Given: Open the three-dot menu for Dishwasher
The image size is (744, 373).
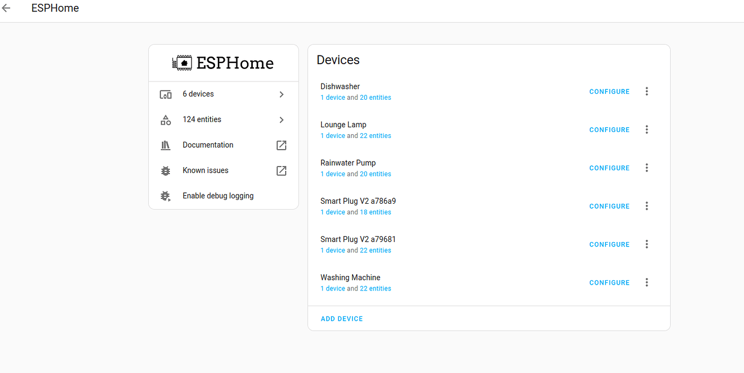Looking at the screenshot, I should (646, 91).
